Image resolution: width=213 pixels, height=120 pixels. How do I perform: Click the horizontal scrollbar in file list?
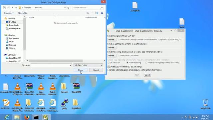coord(56,61)
